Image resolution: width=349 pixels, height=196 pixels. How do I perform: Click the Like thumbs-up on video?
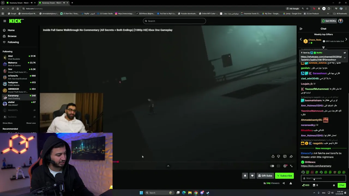click(273, 157)
